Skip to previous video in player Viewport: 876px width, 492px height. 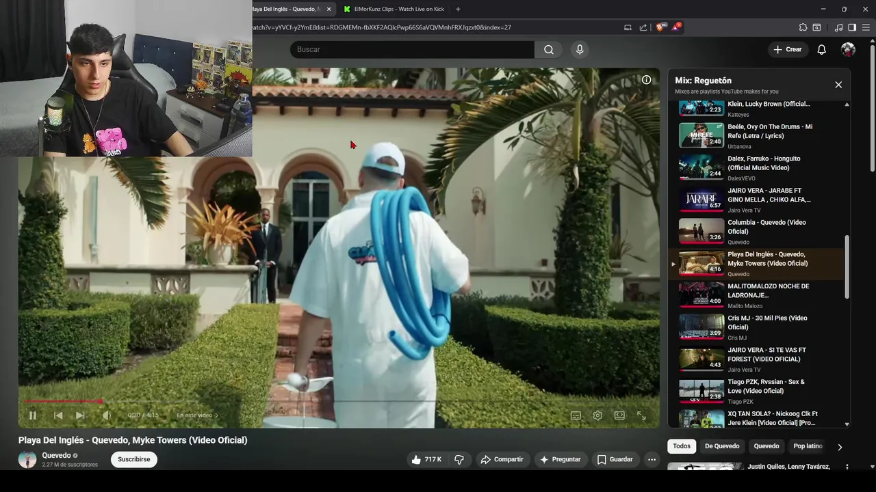[58, 415]
